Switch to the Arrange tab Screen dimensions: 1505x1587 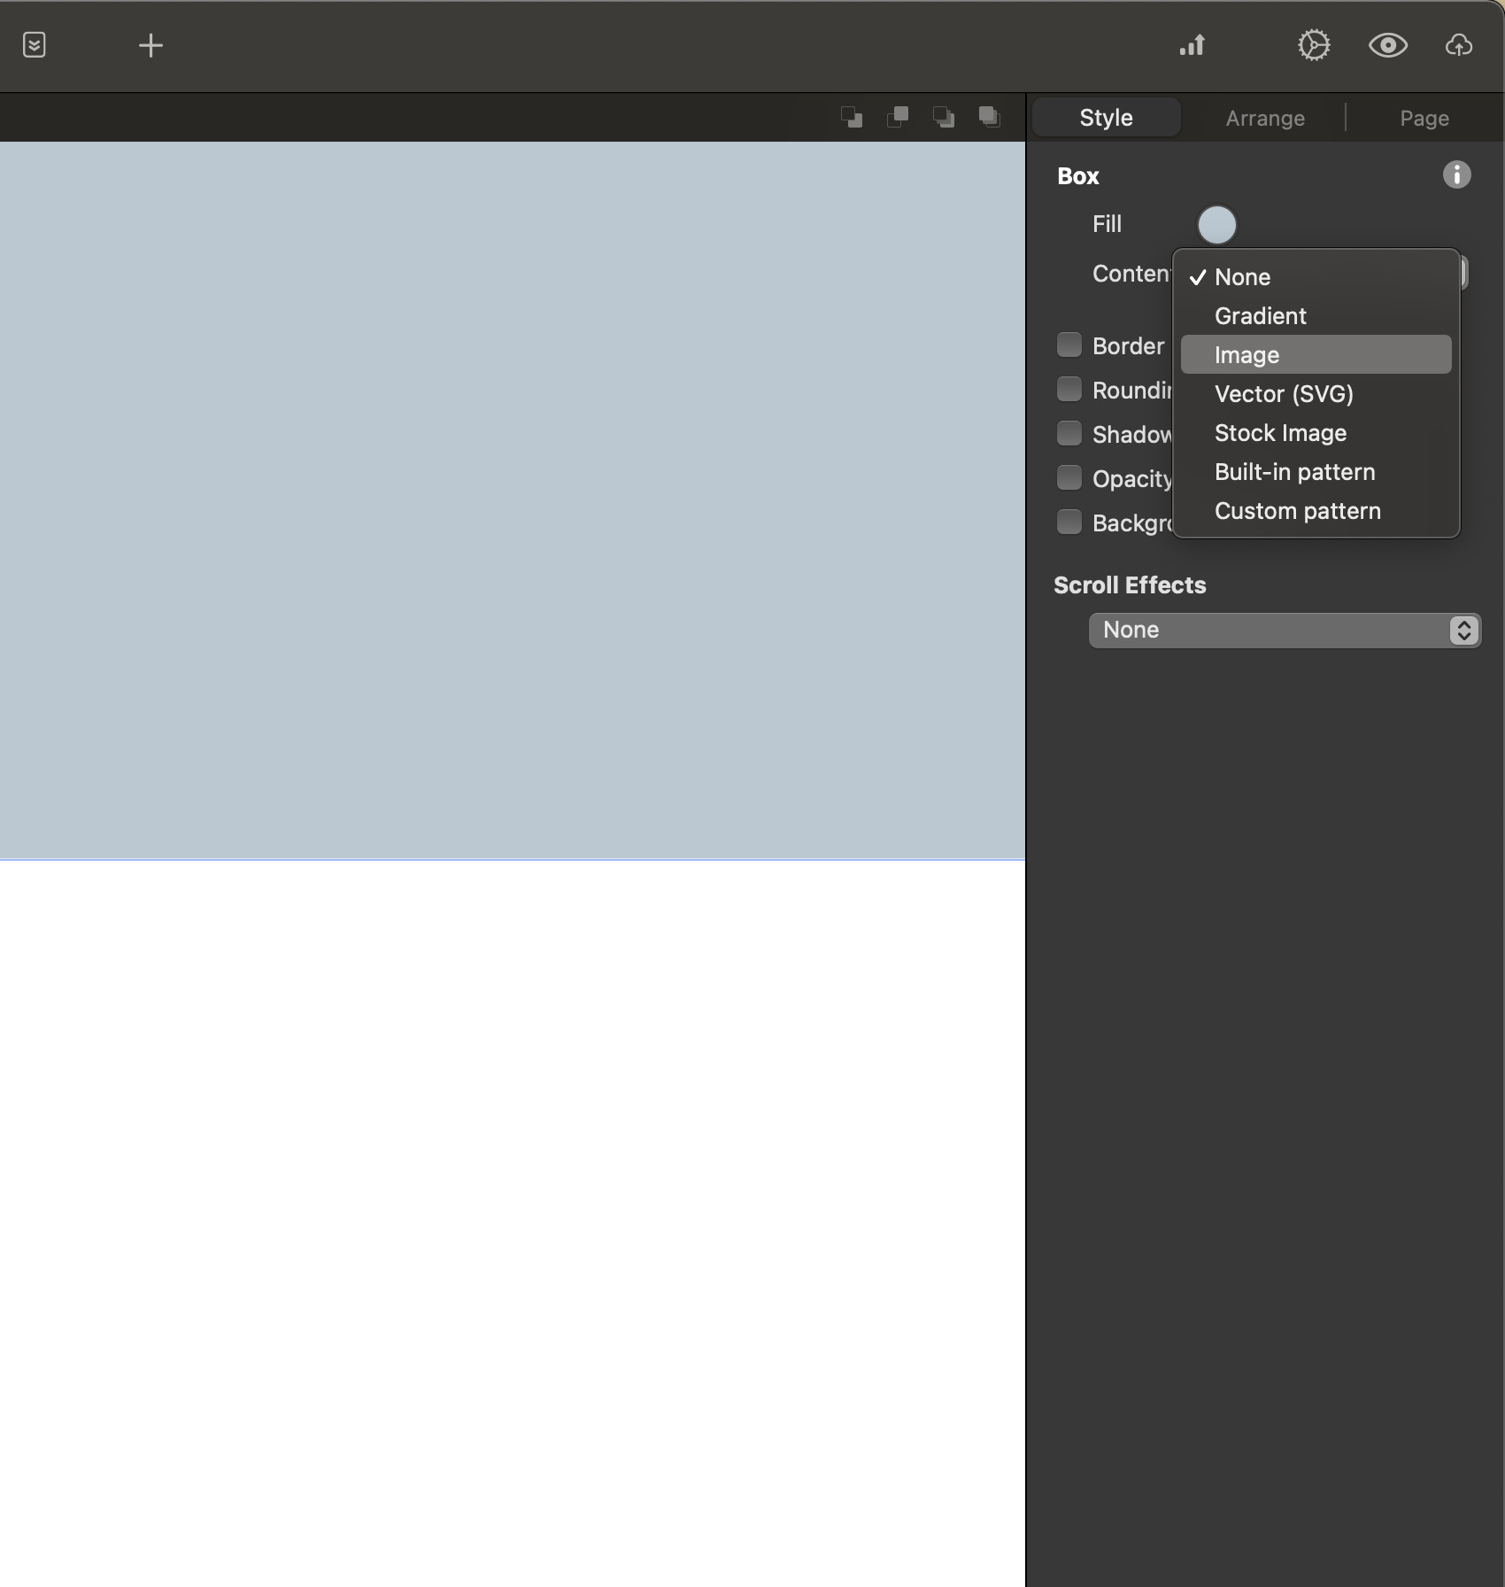pyautogui.click(x=1265, y=119)
